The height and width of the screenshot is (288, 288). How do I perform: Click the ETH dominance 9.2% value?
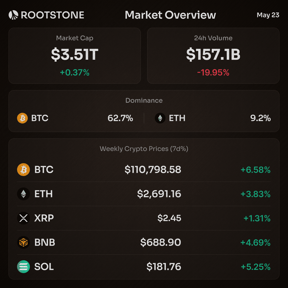point(261,118)
